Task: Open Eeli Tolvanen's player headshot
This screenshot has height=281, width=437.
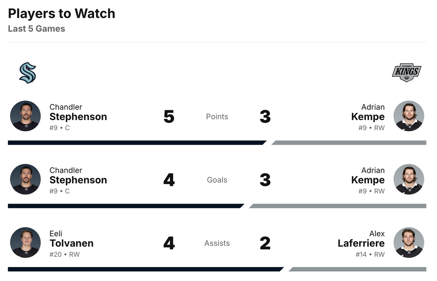Action: [25, 242]
